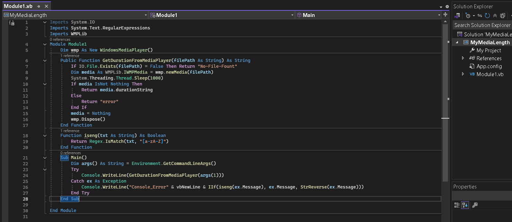Toggle pin on the Module1.vb tab

[39, 6]
